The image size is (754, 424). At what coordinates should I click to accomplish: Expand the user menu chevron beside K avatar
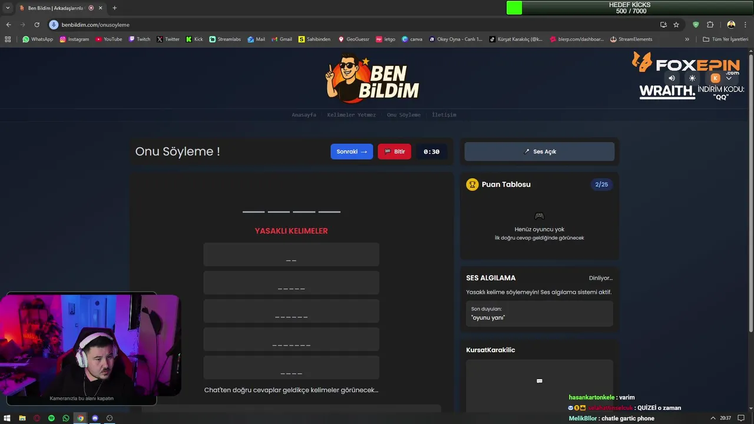tap(729, 78)
